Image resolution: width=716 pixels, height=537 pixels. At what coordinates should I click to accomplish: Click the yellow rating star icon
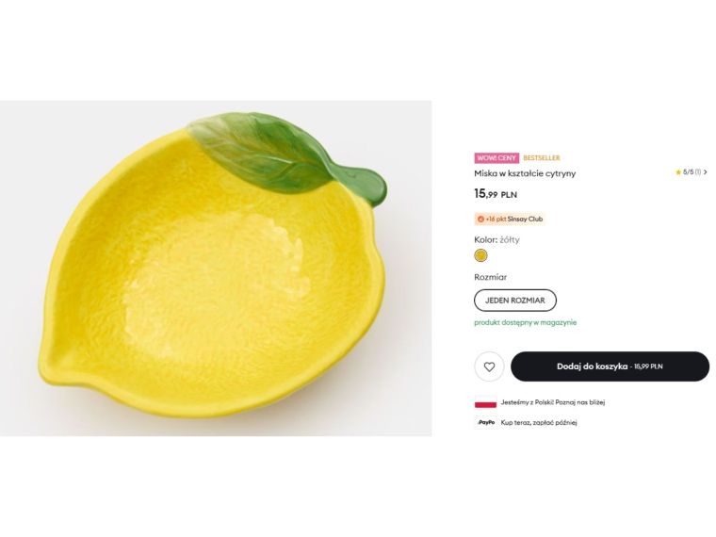(678, 172)
